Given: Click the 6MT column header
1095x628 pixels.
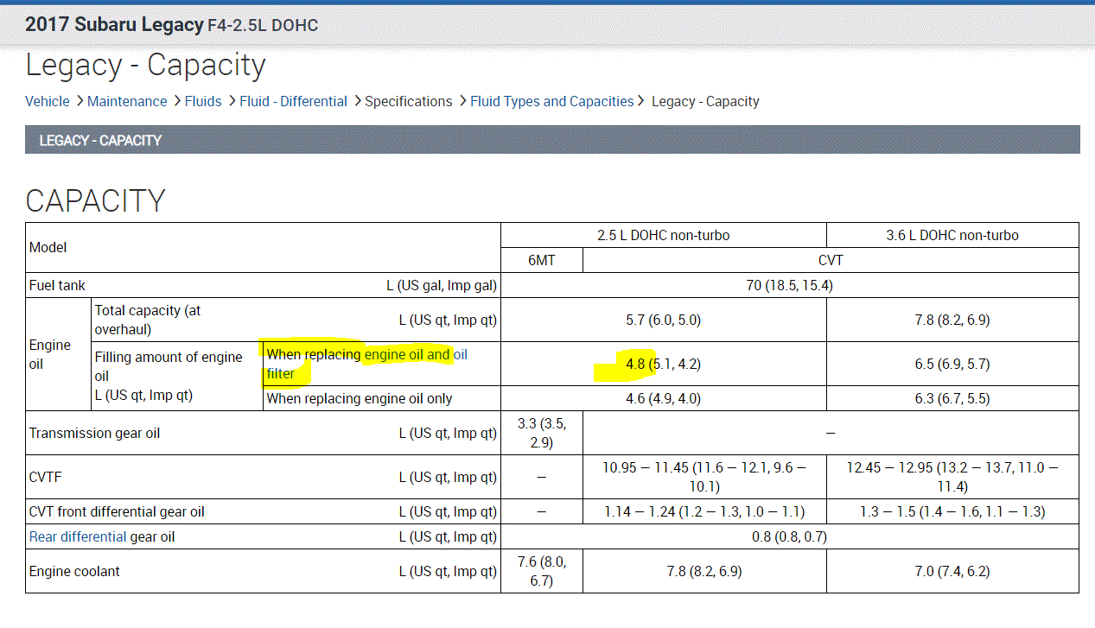Looking at the screenshot, I should (x=541, y=260).
